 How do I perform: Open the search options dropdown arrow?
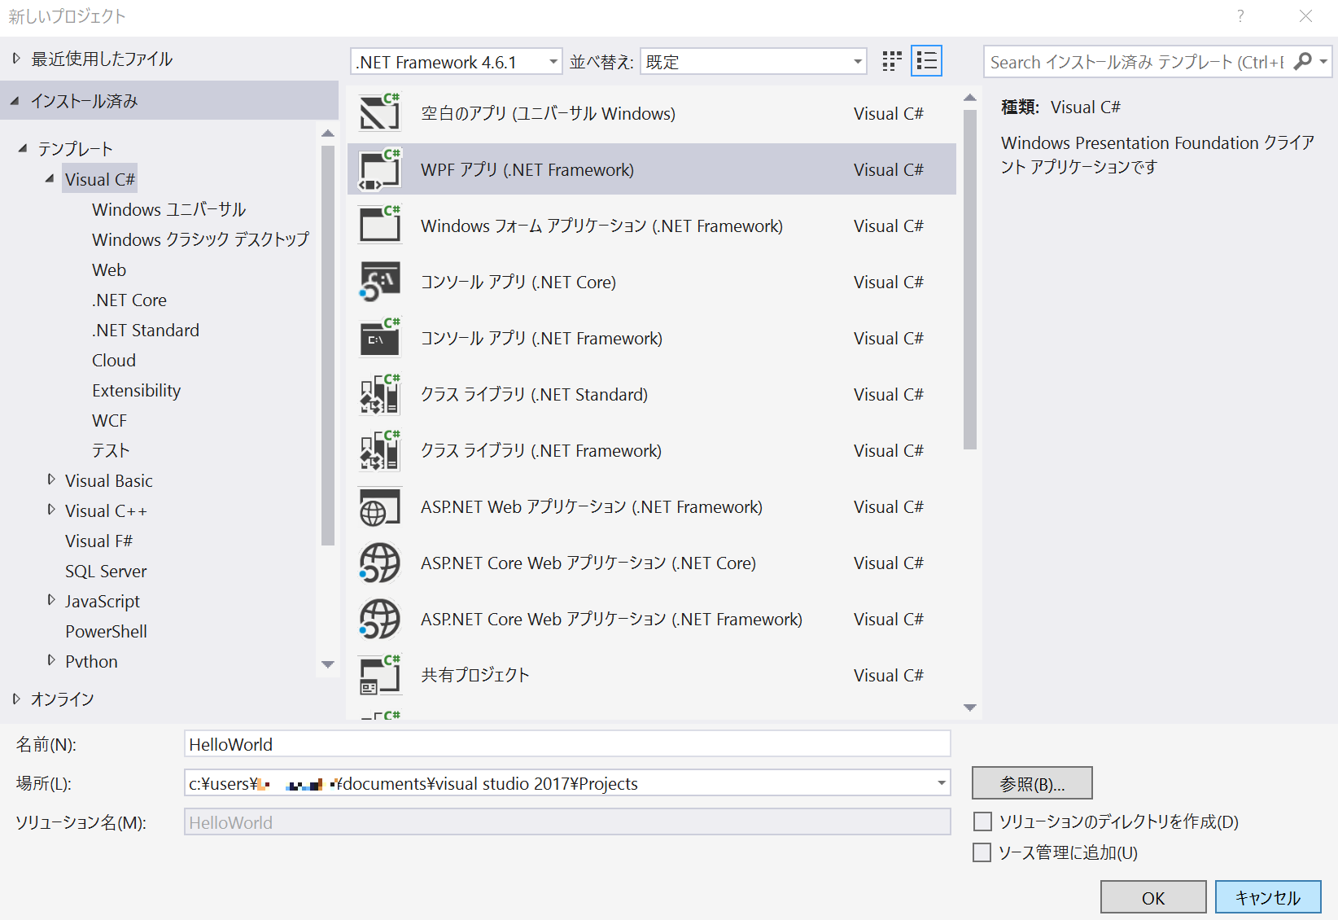pyautogui.click(x=1324, y=61)
